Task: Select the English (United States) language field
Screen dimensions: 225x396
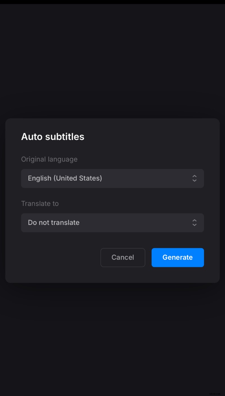Action: point(112,178)
